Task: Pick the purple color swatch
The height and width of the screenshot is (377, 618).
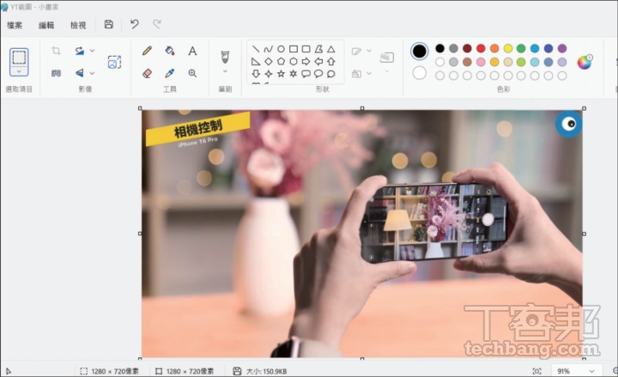Action: pos(562,48)
